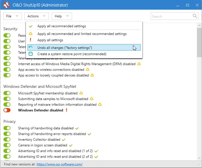Image resolution: width=202 pixels, height=168 pixels.
Task: Click yellow triangle icon for limited recommended settings
Action: click(31, 34)
